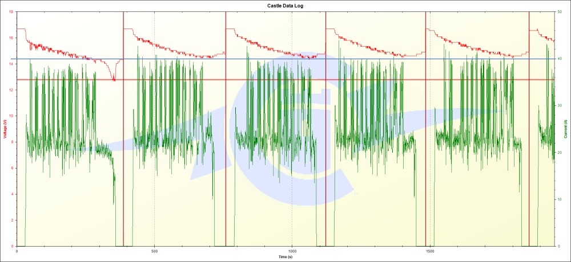Click the 10 tick on voltage axis
This screenshot has height=262, width=571.
click(12, 116)
